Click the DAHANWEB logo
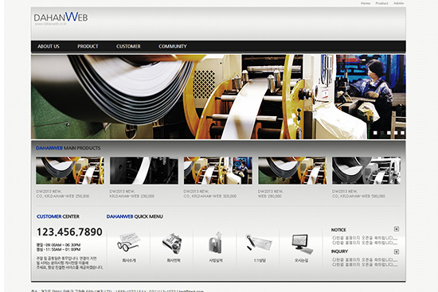This screenshot has height=292, width=438. pyautogui.click(x=61, y=18)
